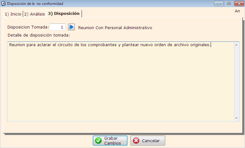Click the window title bar text
Viewport: 245px width, 148px height.
tap(35, 4)
